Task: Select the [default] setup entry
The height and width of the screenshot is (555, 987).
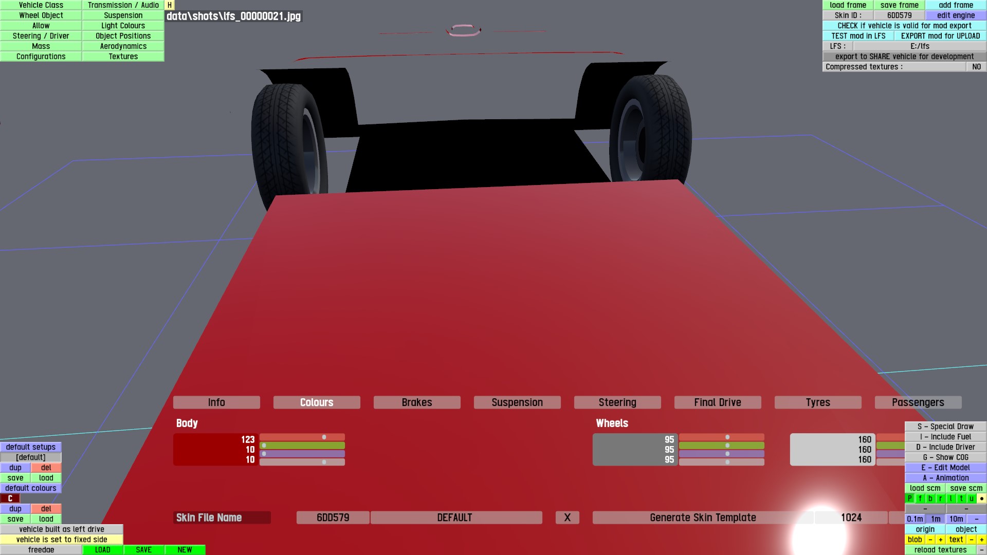Action: click(x=31, y=457)
